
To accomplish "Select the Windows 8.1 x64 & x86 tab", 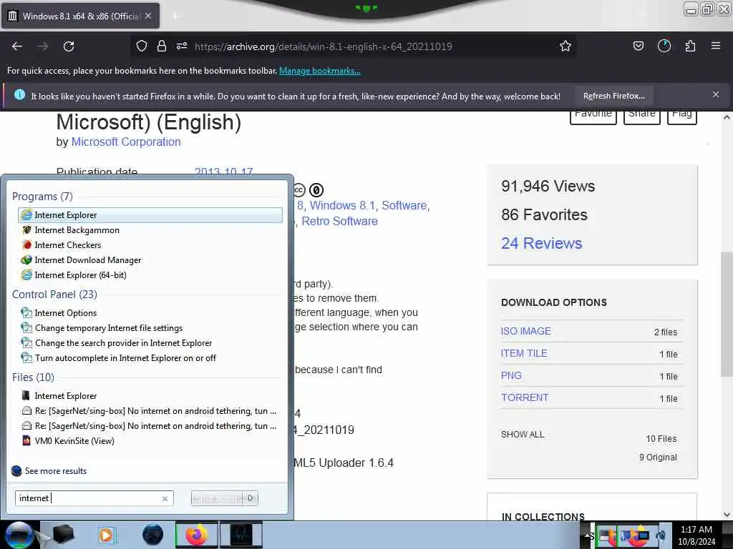I will click(x=80, y=16).
